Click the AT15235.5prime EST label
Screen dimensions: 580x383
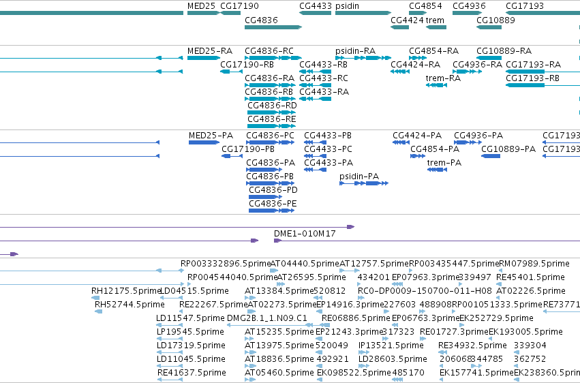[279, 332]
